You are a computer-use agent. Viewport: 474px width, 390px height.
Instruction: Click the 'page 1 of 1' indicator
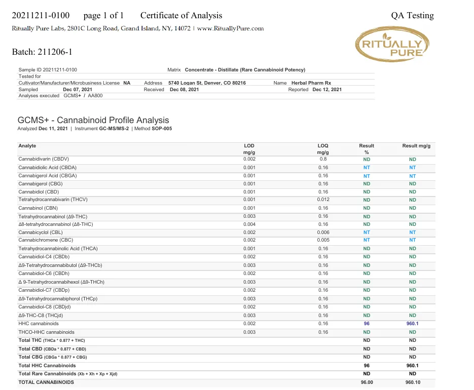point(104,15)
